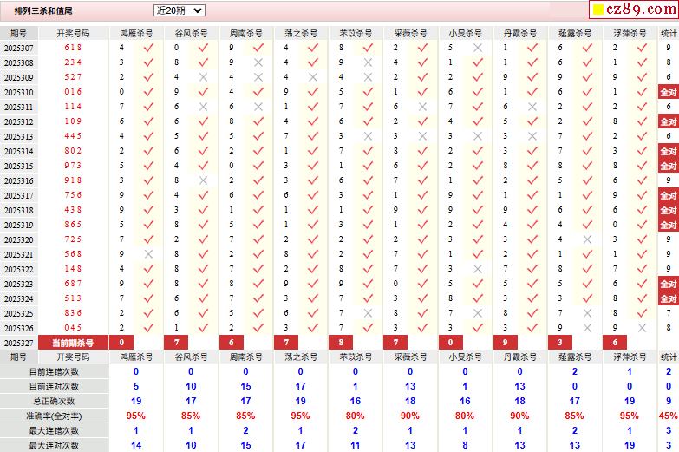
Task: Click winning number 687 in row 2025323
Action: 73,284
